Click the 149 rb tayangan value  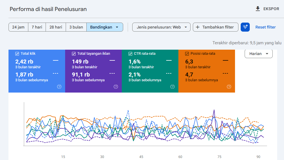coord(80,62)
